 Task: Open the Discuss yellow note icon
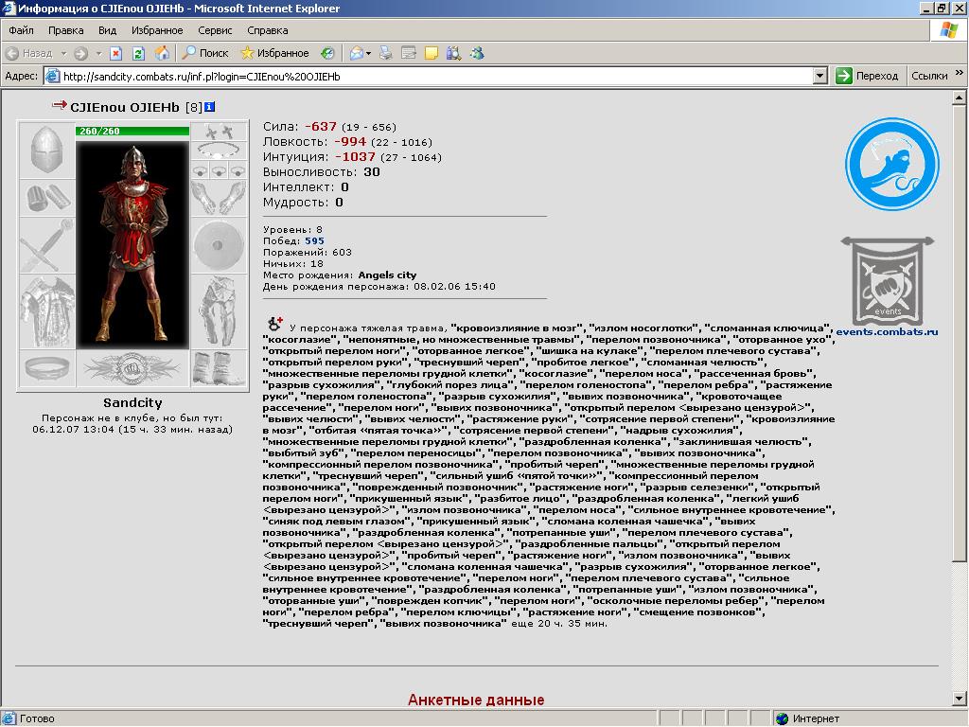coord(432,53)
